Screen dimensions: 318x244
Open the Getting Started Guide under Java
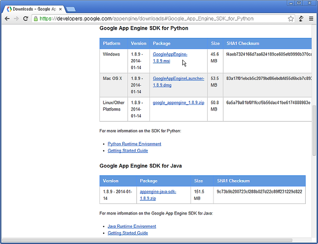(128, 233)
